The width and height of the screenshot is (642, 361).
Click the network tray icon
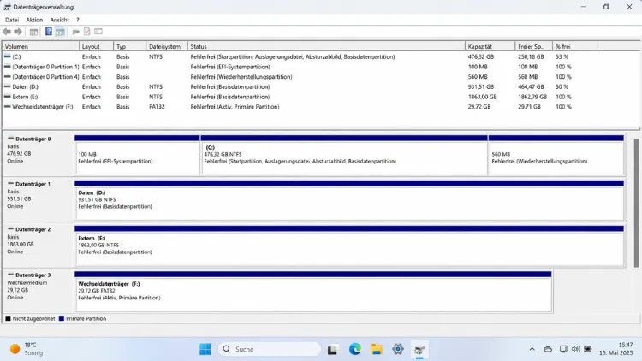coord(563,349)
